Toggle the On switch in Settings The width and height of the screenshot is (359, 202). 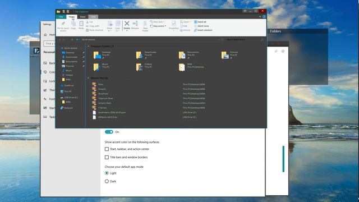109,132
